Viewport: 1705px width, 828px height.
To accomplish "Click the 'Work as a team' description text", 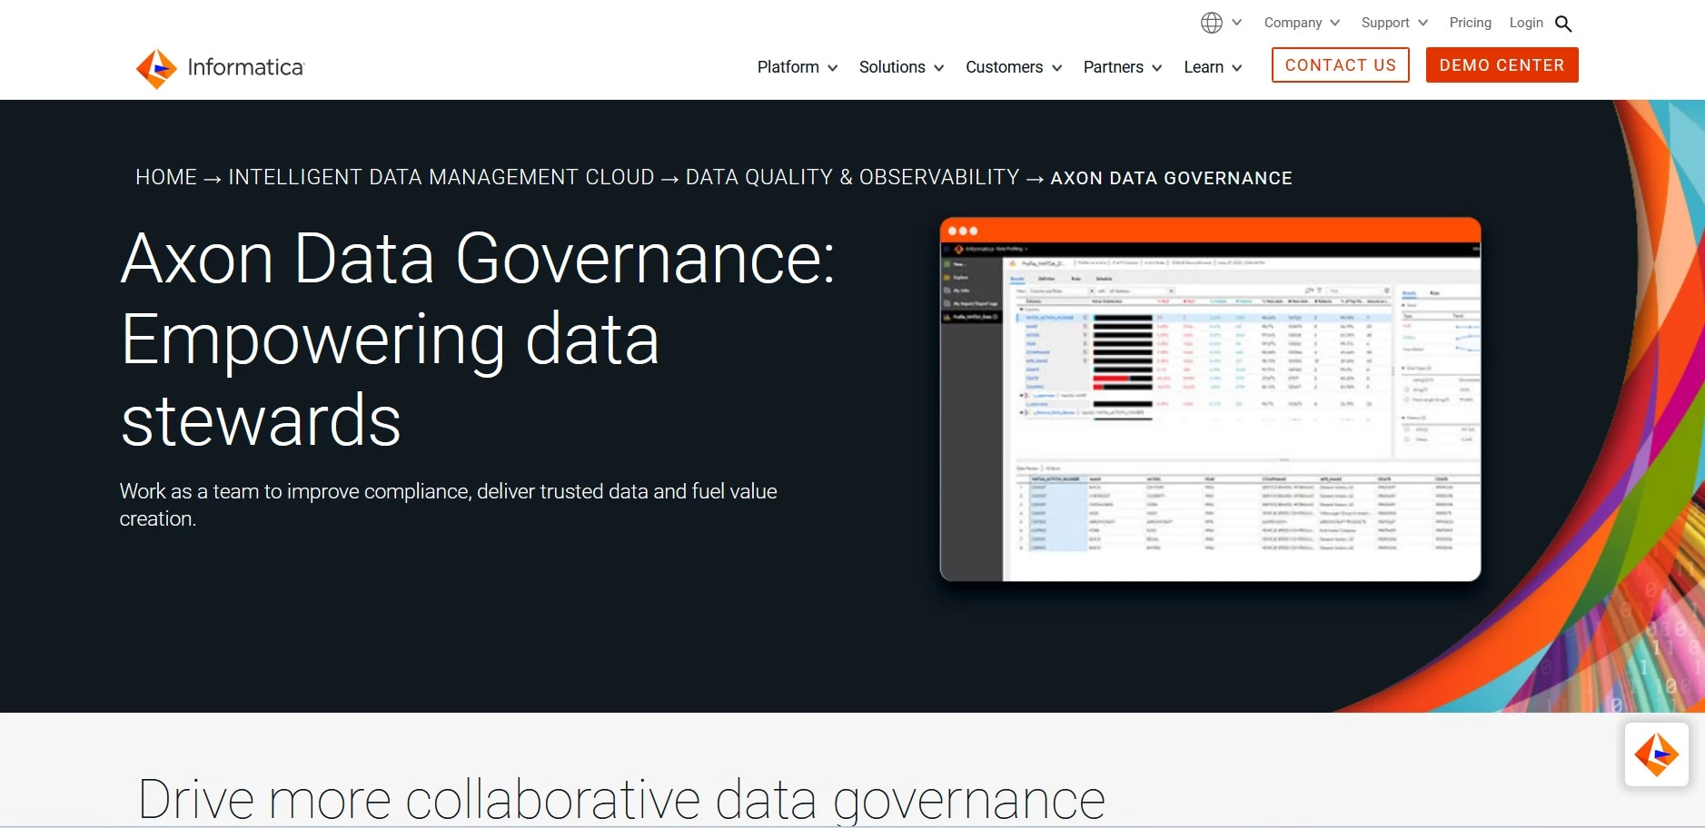I will [449, 505].
